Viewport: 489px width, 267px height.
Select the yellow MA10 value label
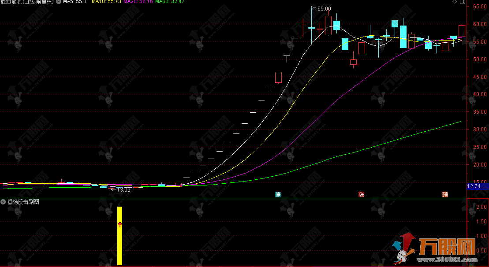pyautogui.click(x=106, y=2)
